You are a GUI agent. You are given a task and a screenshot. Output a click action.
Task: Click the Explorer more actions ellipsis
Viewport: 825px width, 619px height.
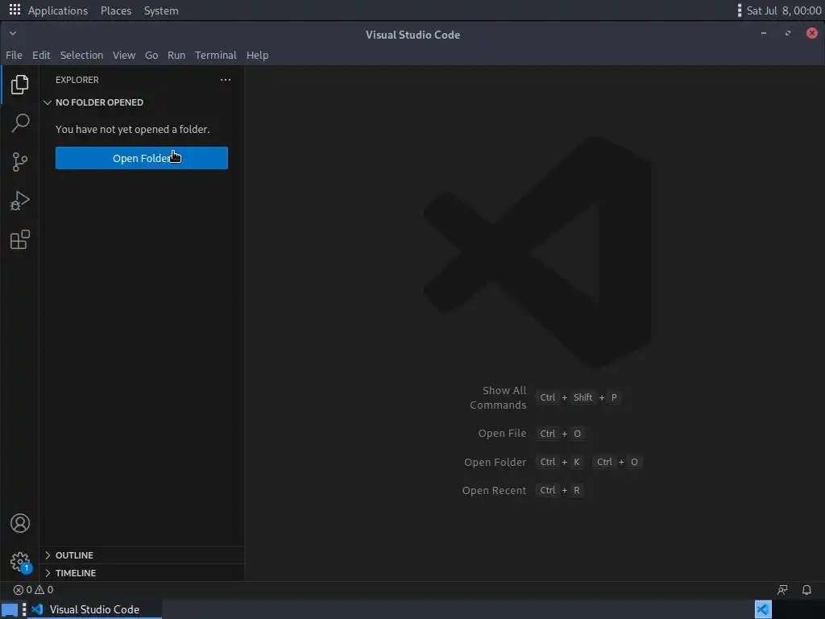(226, 80)
